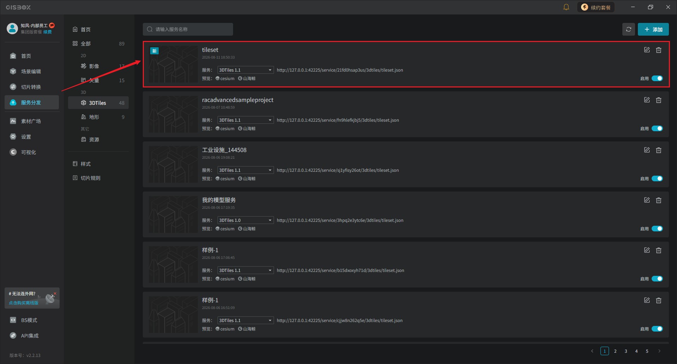Click 续费 link under username

click(48, 32)
